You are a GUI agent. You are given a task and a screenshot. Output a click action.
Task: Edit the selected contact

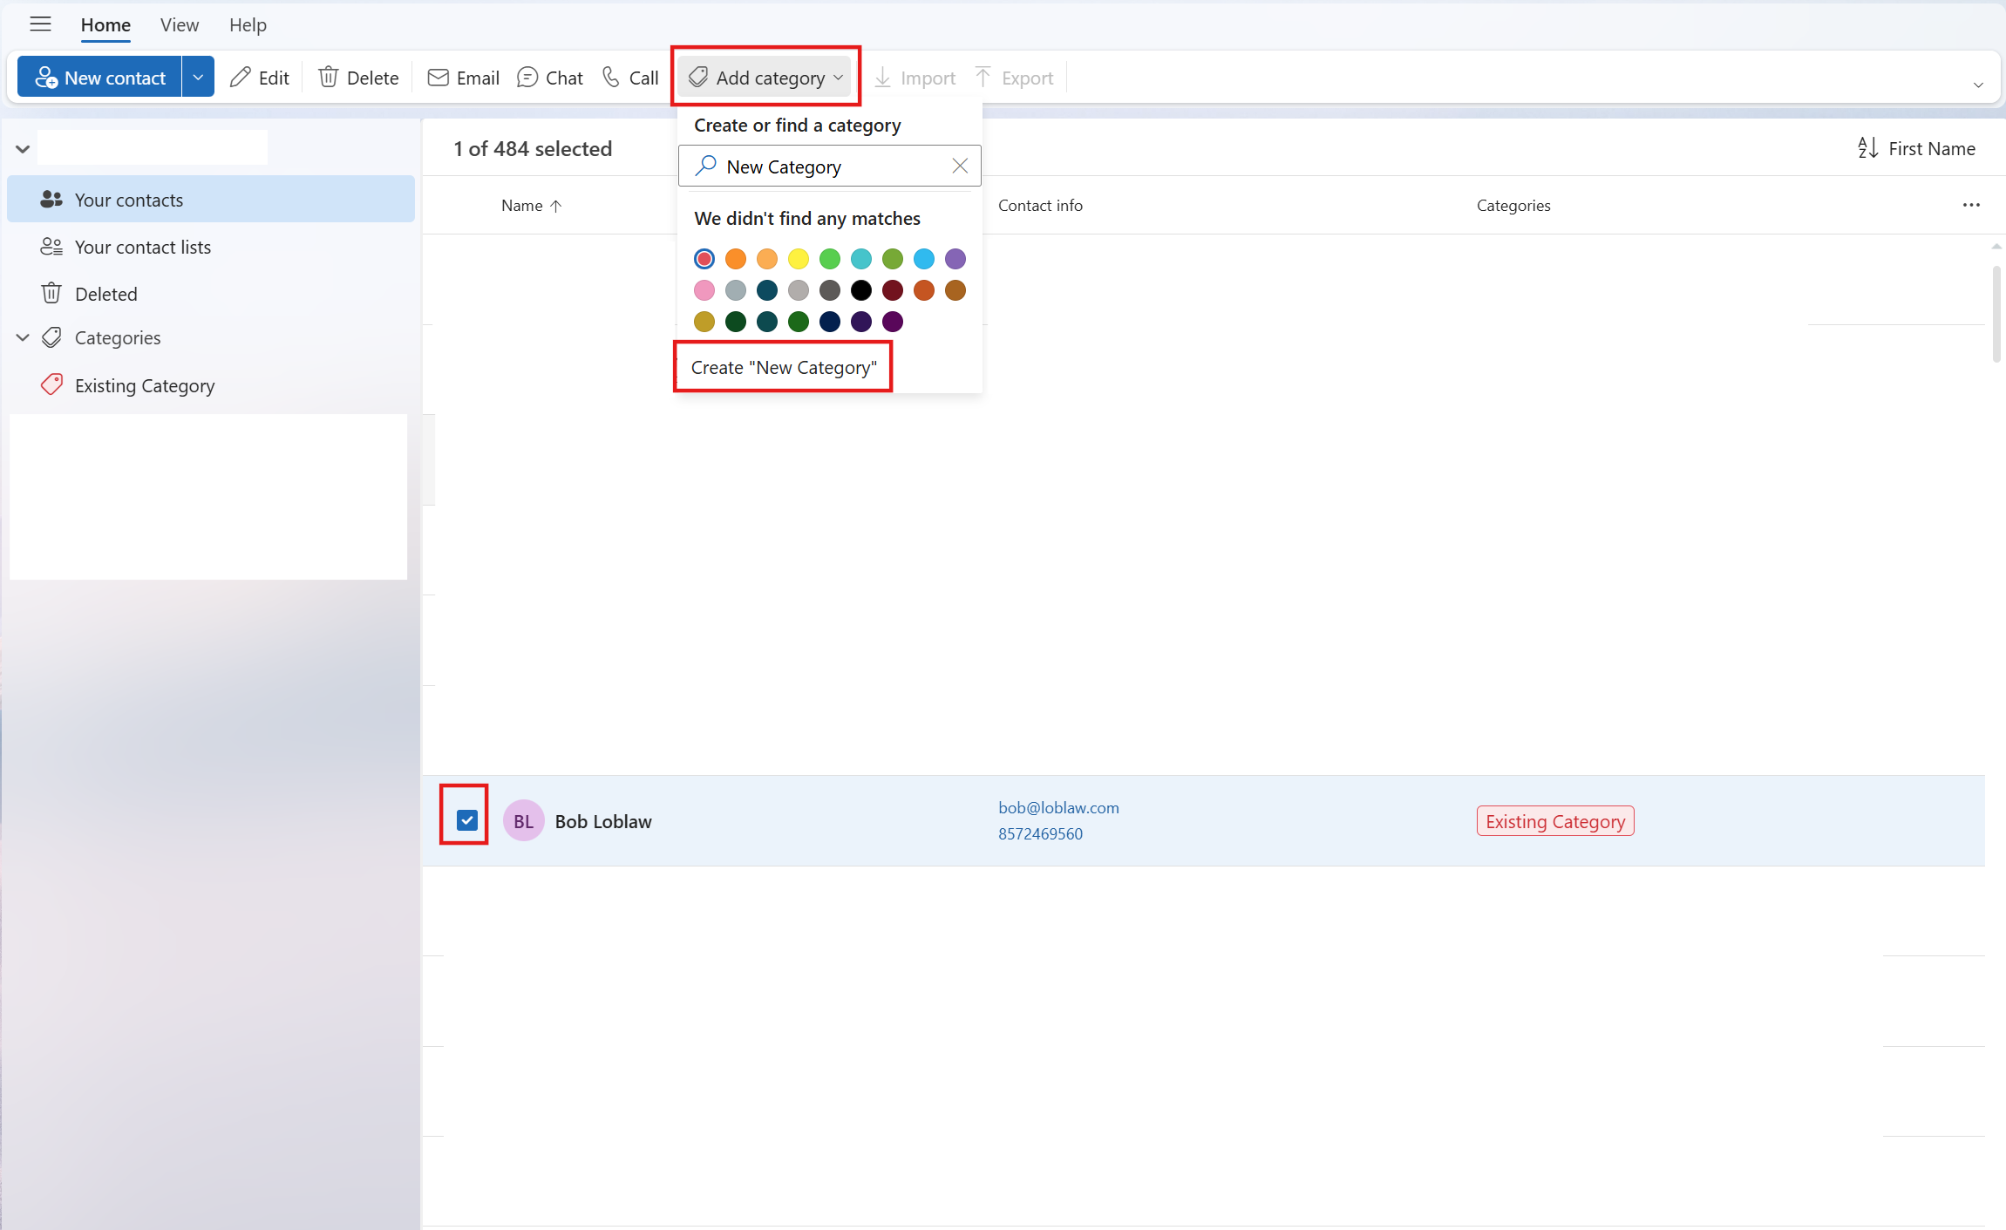click(x=259, y=77)
